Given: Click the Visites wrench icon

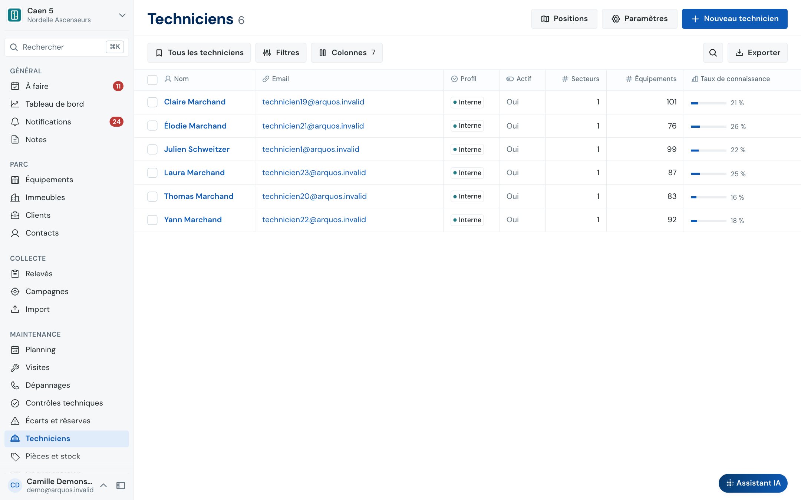Looking at the screenshot, I should pos(15,367).
